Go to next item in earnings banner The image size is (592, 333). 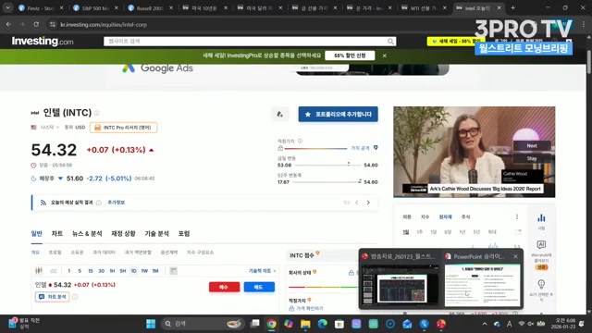point(368,203)
